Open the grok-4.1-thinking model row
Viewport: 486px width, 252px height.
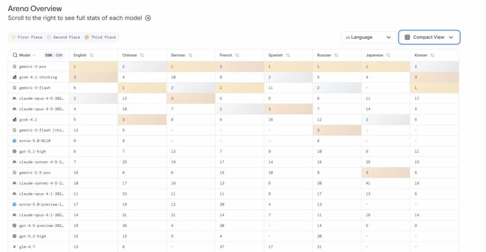pyautogui.click(x=38, y=77)
